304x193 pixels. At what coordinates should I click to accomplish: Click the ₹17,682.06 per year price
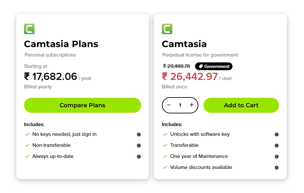[x=50, y=77]
